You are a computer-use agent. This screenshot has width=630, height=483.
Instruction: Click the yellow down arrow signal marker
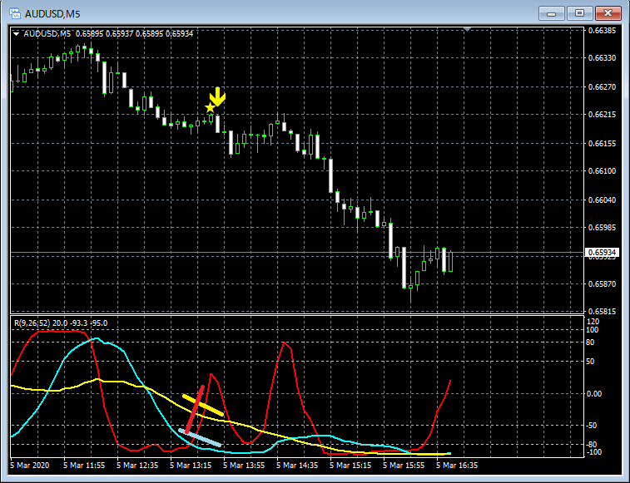click(217, 96)
